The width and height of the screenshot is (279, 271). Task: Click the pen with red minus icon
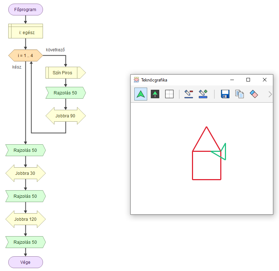pyautogui.click(x=189, y=94)
